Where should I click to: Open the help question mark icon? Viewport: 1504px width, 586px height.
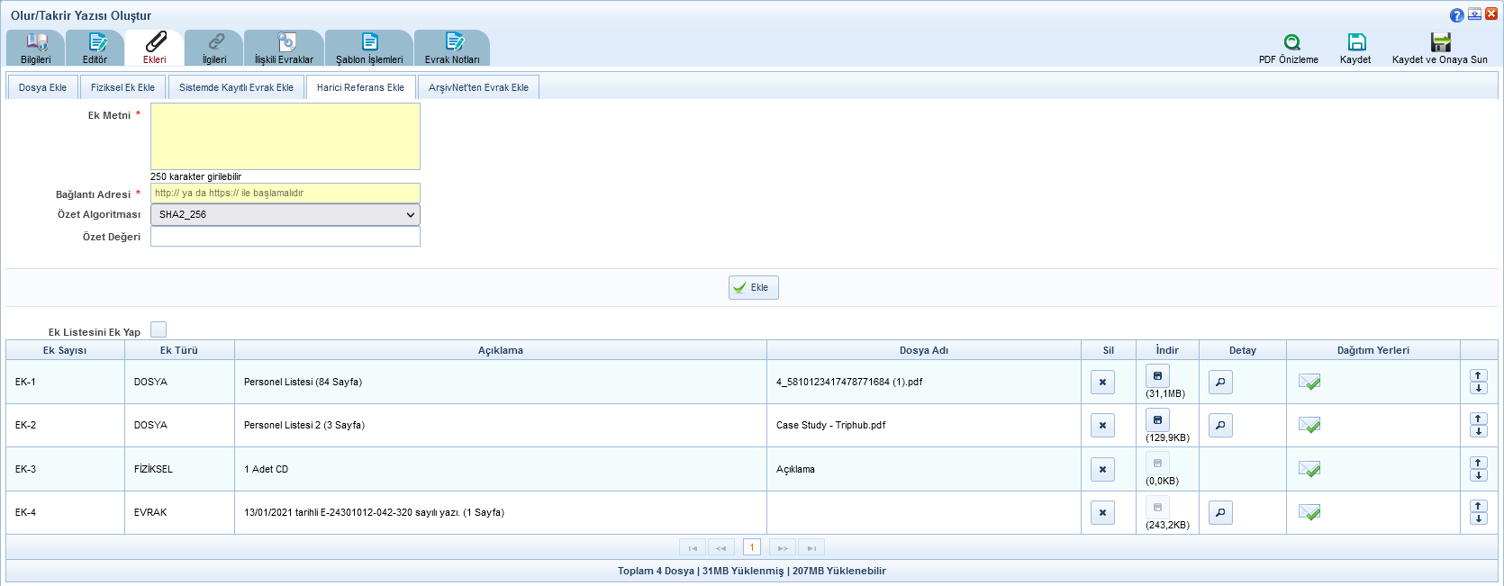tap(1456, 15)
